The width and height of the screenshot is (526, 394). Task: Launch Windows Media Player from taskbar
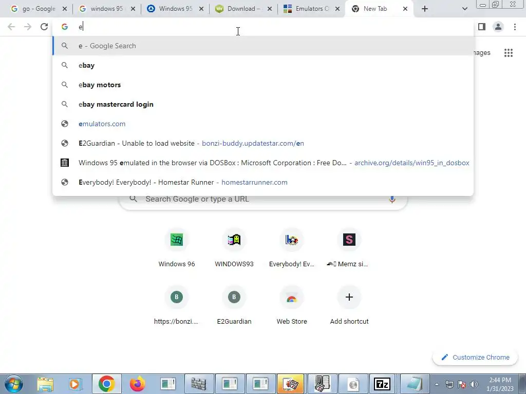pos(76,384)
